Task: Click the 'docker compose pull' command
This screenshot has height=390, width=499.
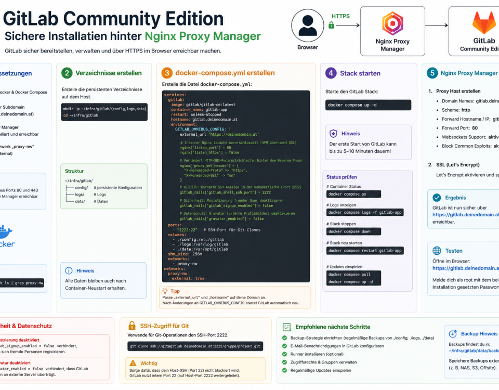Action: 349,275
